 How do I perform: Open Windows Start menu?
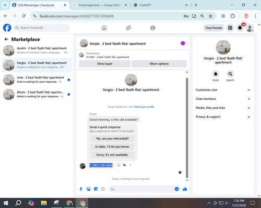point(6,203)
